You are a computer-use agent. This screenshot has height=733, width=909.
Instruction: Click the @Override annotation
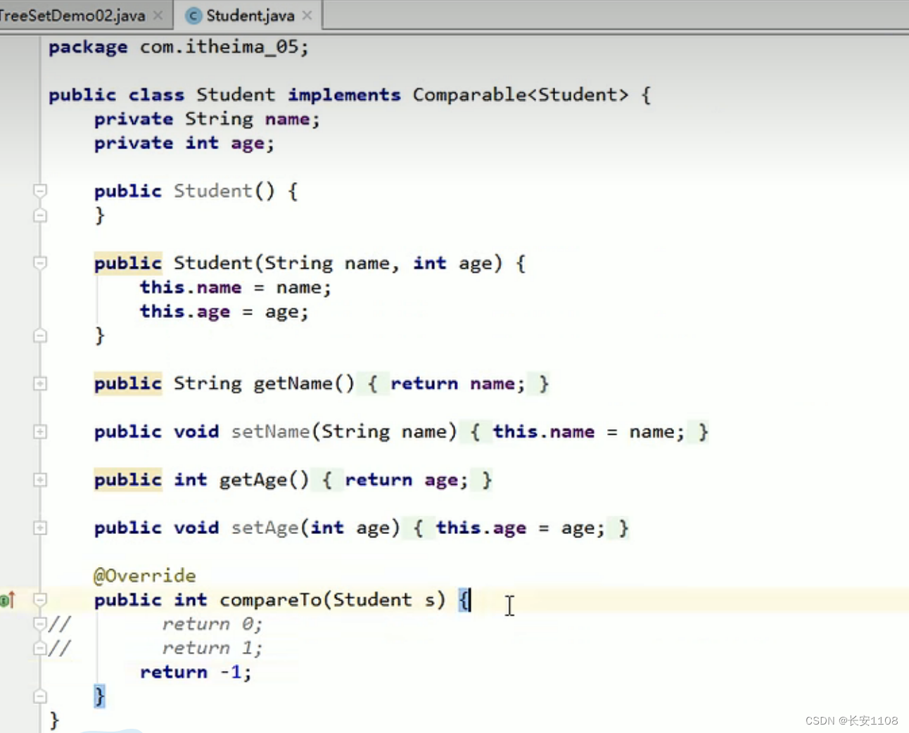coord(145,575)
